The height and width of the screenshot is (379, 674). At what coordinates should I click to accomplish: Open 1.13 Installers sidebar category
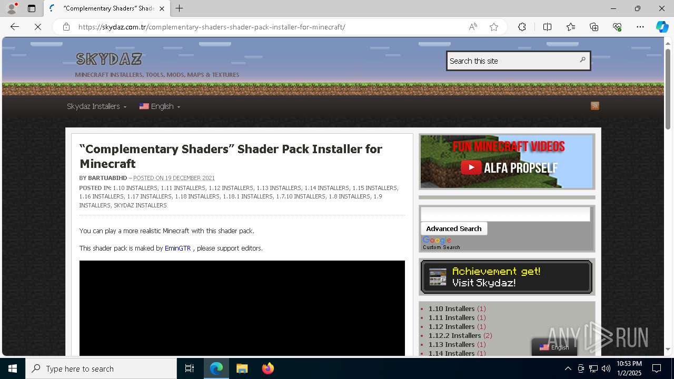[452, 344]
